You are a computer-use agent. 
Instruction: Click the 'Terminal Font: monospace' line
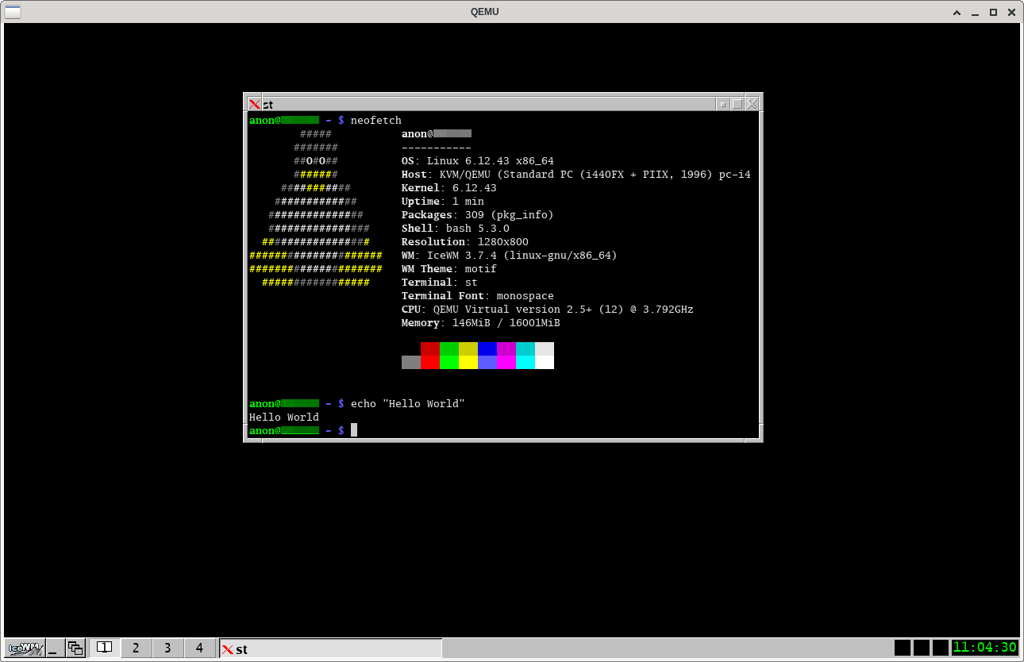tap(478, 296)
